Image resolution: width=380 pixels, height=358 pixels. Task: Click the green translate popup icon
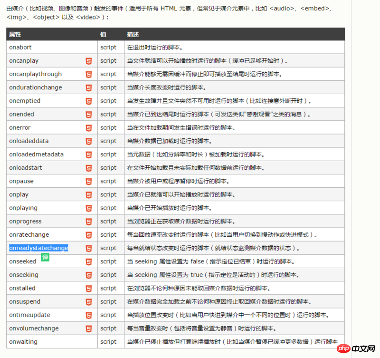point(45,257)
